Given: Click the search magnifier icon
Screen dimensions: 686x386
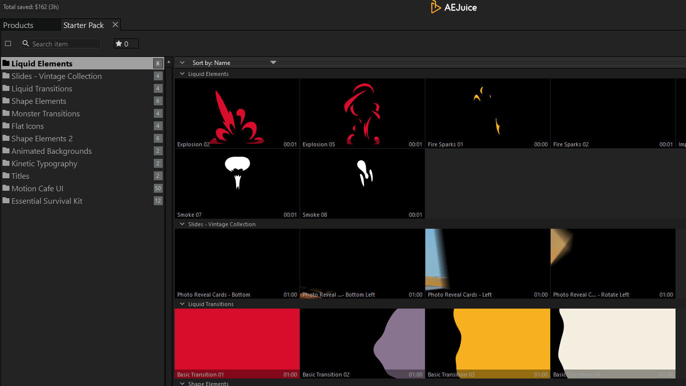Looking at the screenshot, I should (x=26, y=43).
